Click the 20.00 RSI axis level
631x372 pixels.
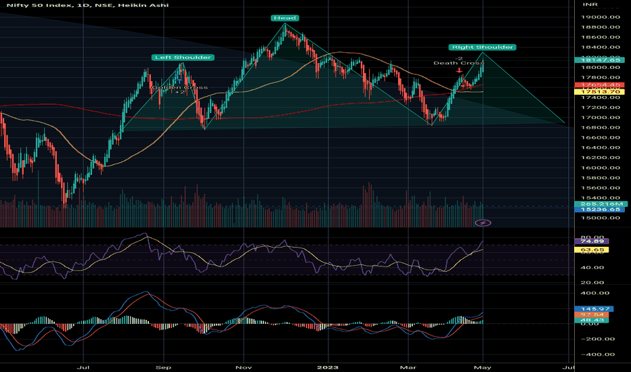coord(593,282)
